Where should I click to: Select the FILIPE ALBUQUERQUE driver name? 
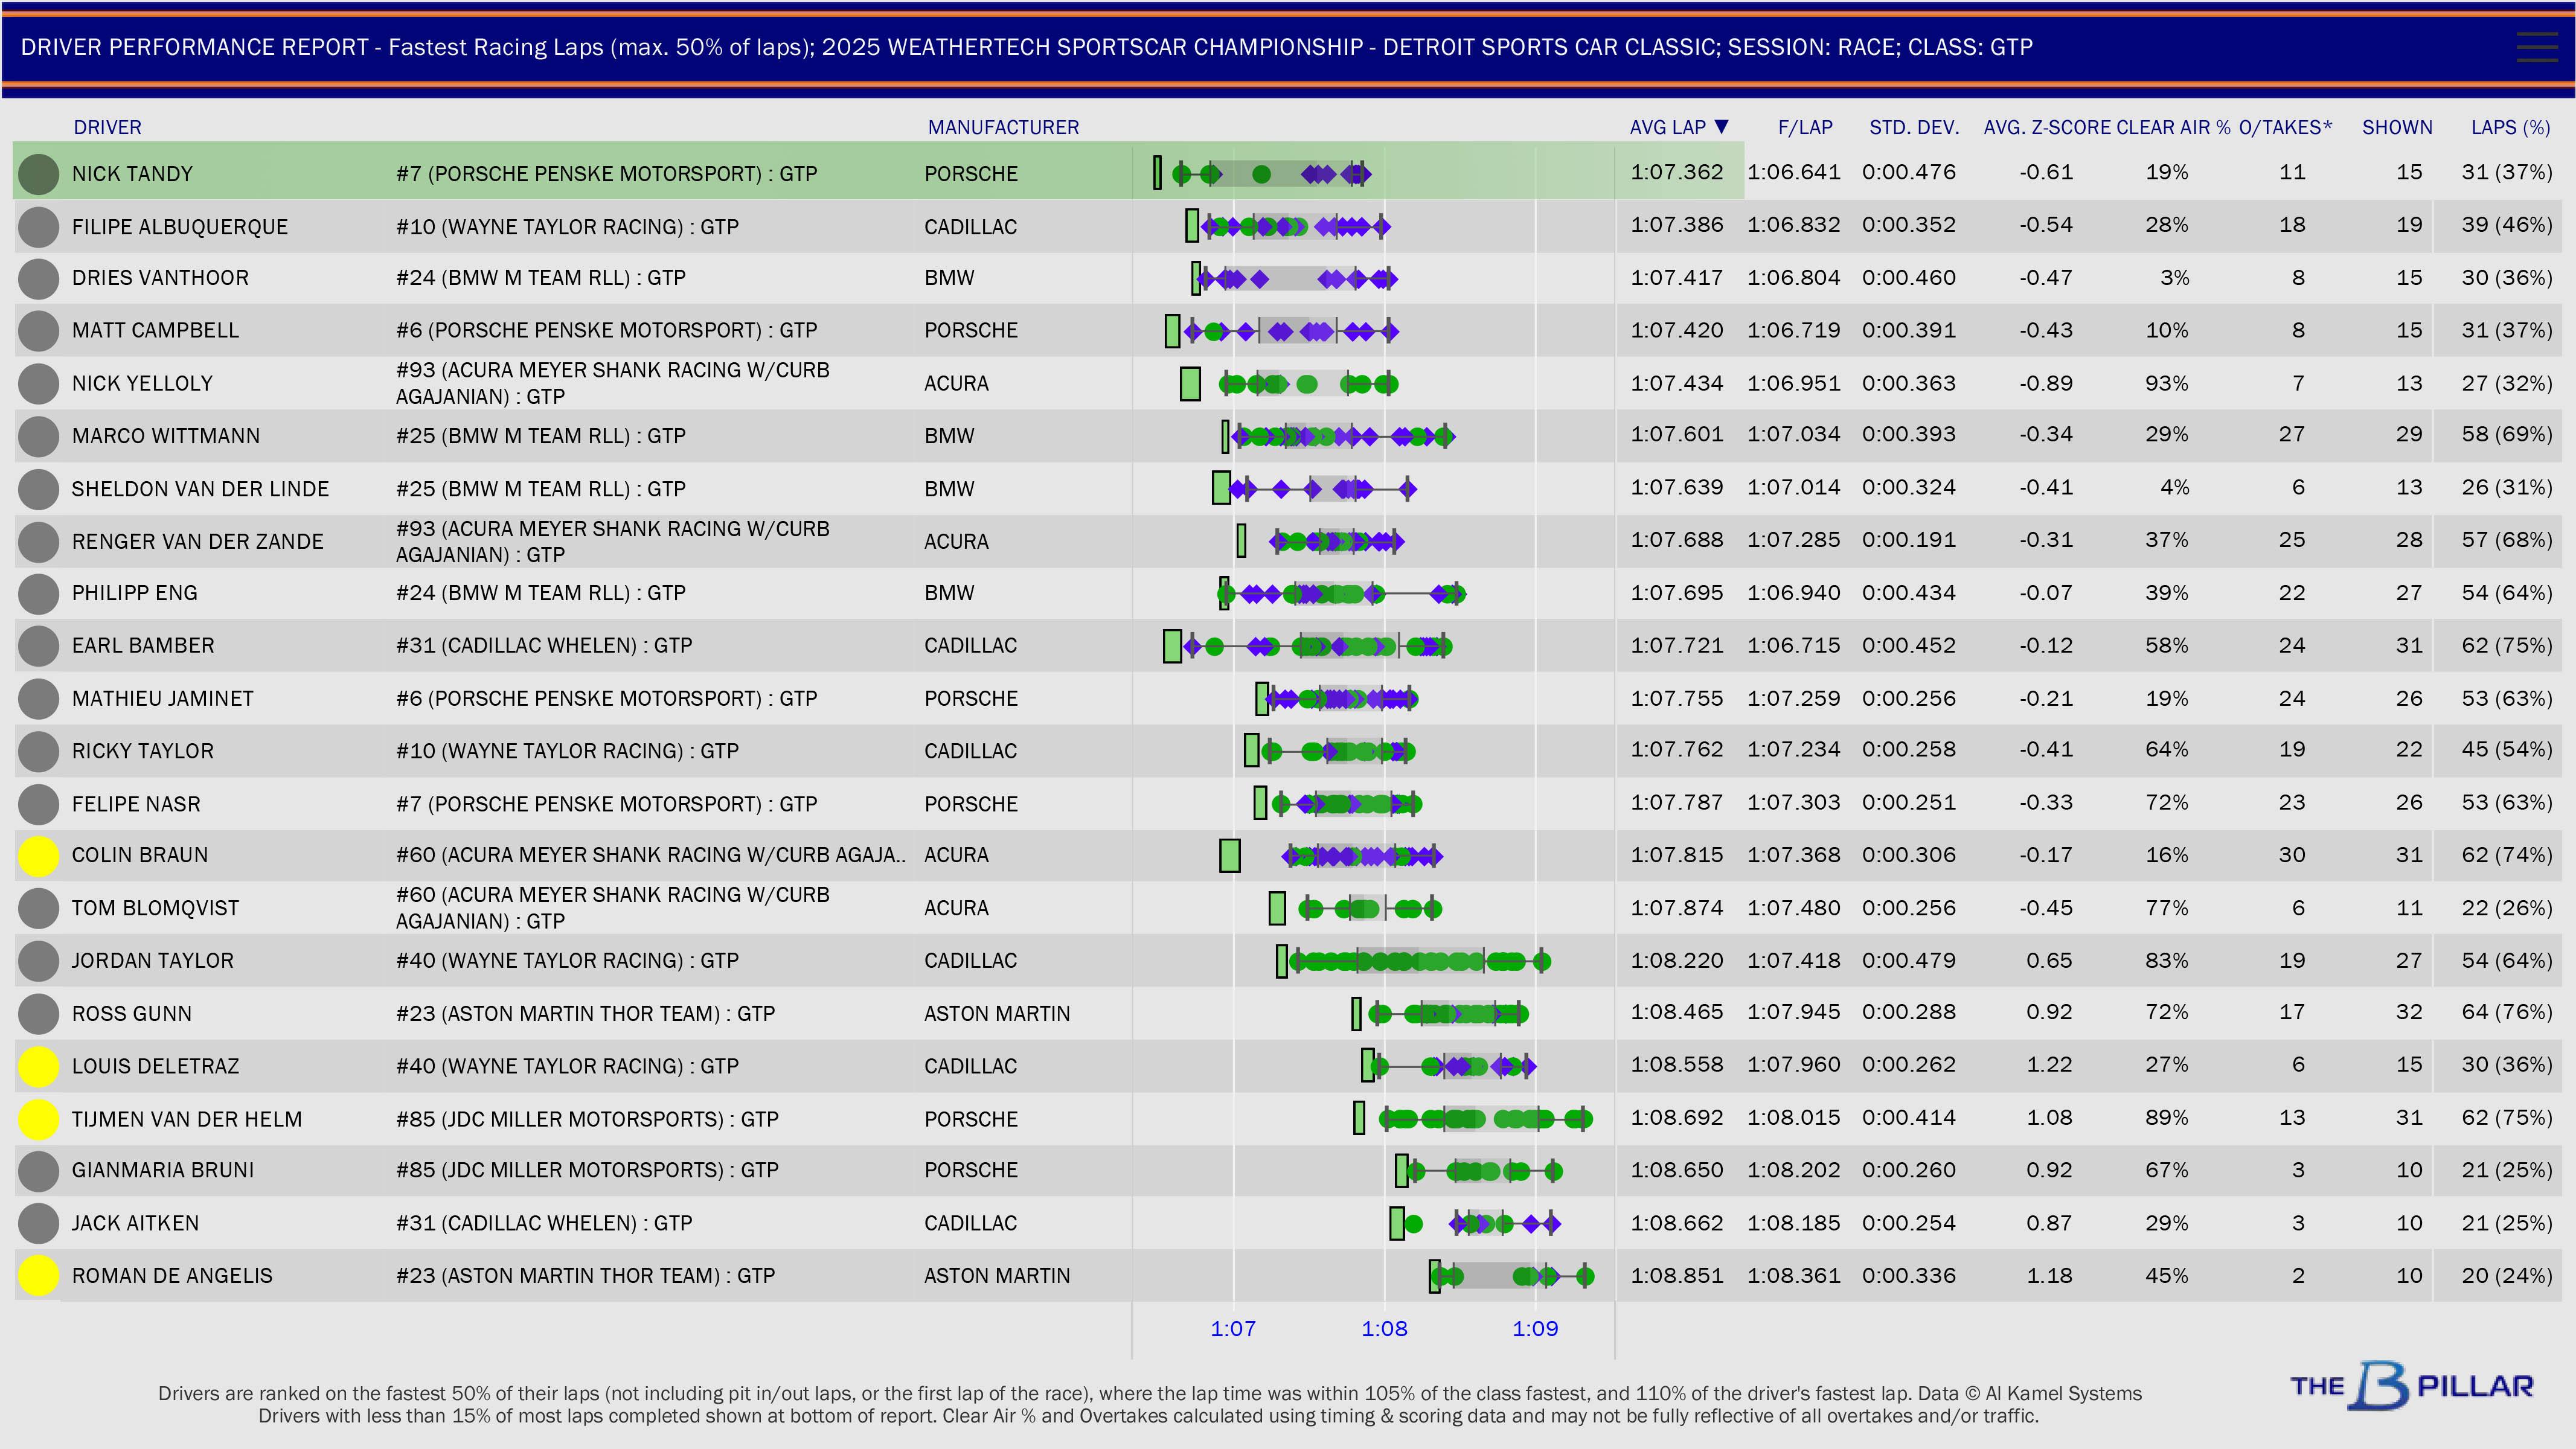pyautogui.click(x=180, y=227)
